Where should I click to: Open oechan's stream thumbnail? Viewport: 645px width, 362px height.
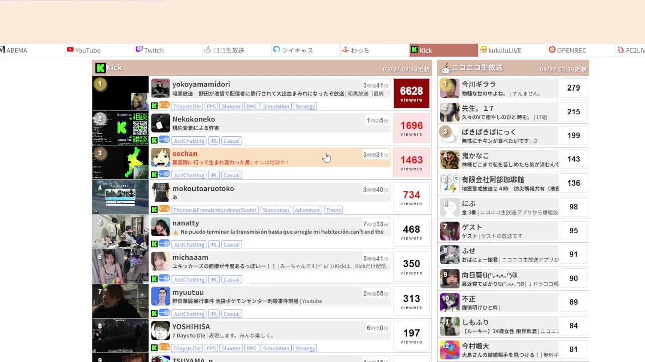pos(120,162)
